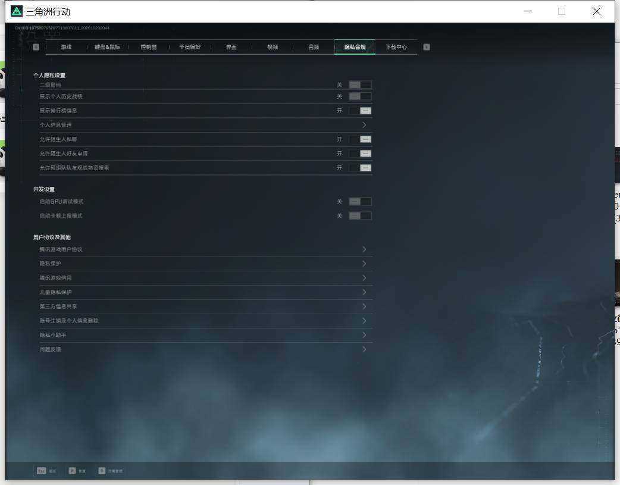This screenshot has width=620, height=485.
Task: Enable the 启动卡顿上报模式 switch
Action: point(360,216)
